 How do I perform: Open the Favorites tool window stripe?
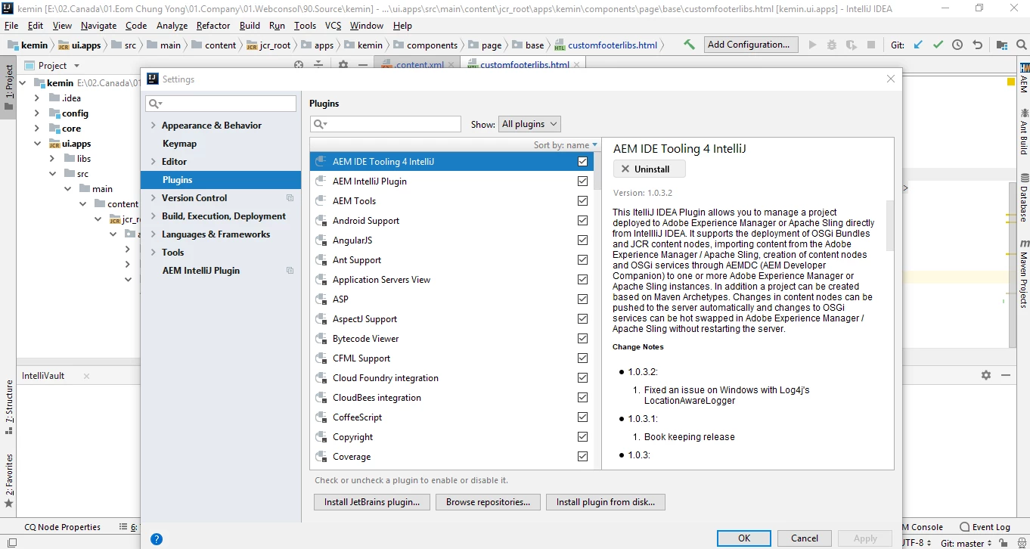point(9,480)
